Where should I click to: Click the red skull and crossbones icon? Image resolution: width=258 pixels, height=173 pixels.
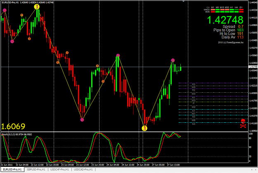(x=243, y=124)
